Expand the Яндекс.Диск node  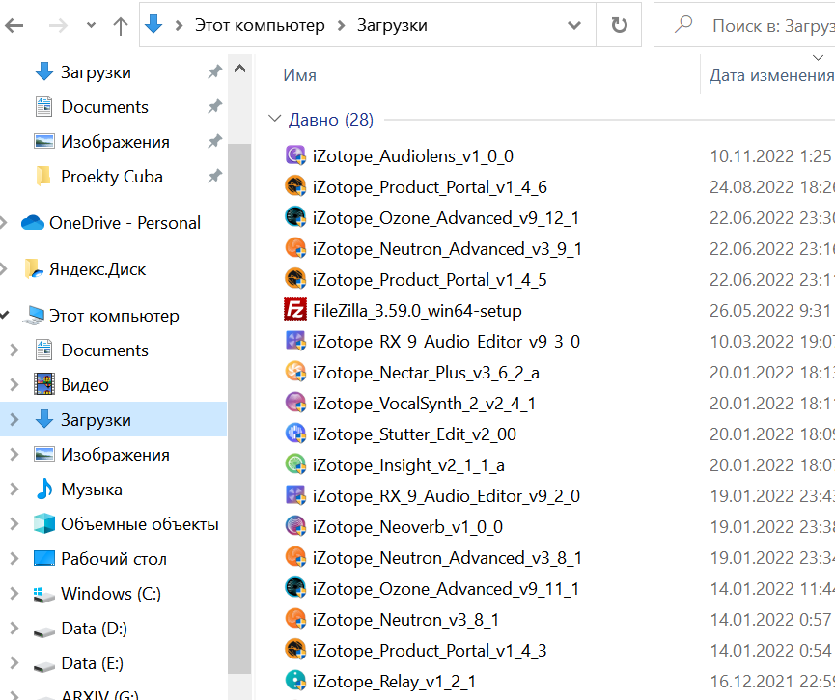(x=4, y=269)
